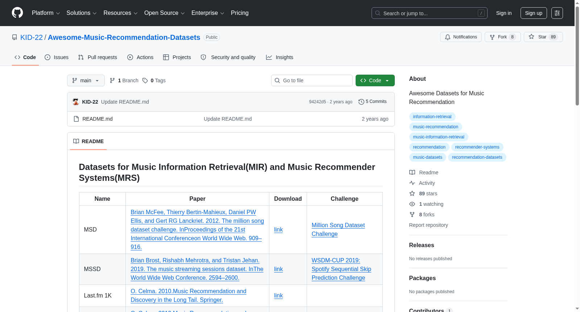This screenshot has height=312, width=580.
Task: Select the music-datasets topic tag
Action: (x=427, y=157)
